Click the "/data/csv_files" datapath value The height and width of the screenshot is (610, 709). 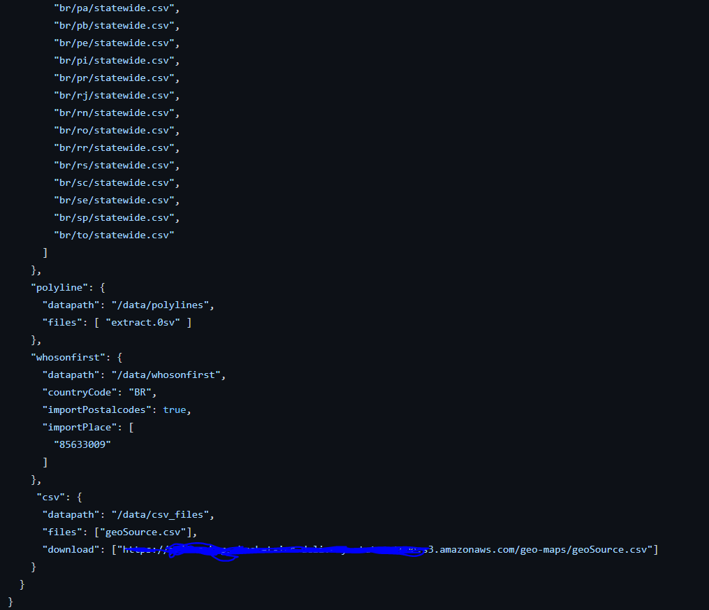pyautogui.click(x=160, y=514)
